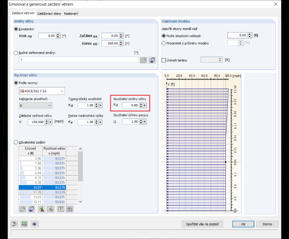
Task: Click the save icon beside manual wind directions
Action: (152, 60)
